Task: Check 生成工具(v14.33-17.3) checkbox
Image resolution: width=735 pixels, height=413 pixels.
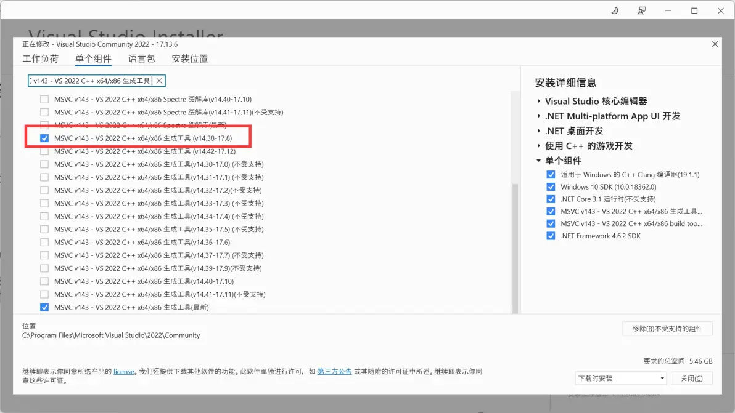Action: pos(44,204)
